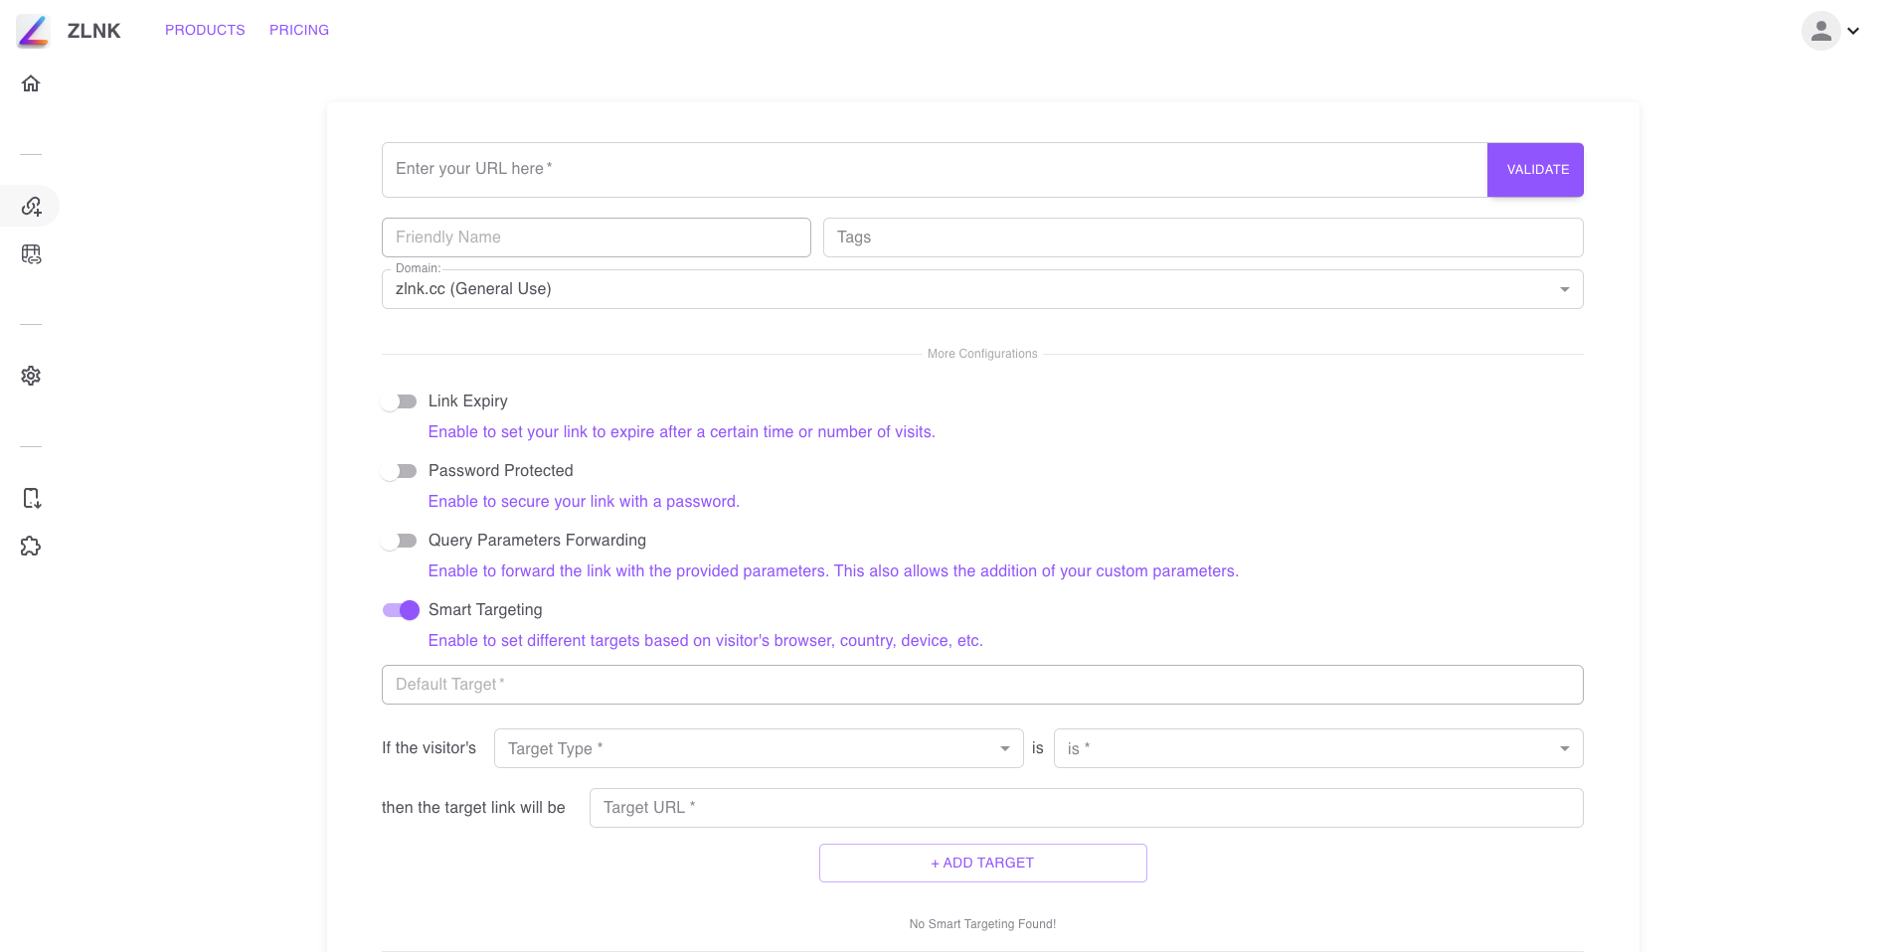This screenshot has height=952, width=1897.
Task: Open the links table icon in sidebar
Action: pos(31,254)
